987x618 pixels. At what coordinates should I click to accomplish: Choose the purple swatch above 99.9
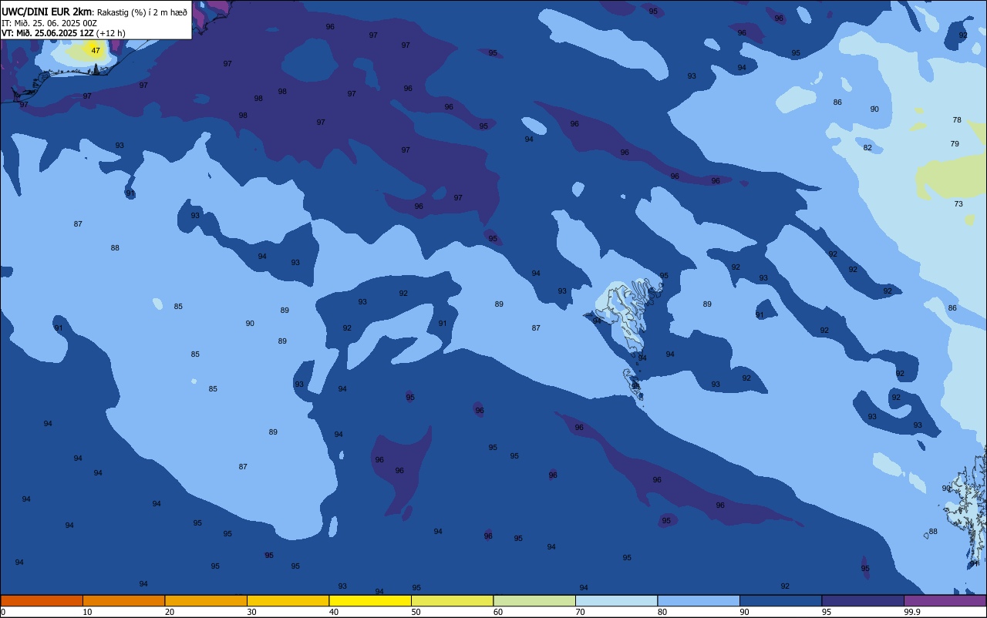[x=945, y=600]
